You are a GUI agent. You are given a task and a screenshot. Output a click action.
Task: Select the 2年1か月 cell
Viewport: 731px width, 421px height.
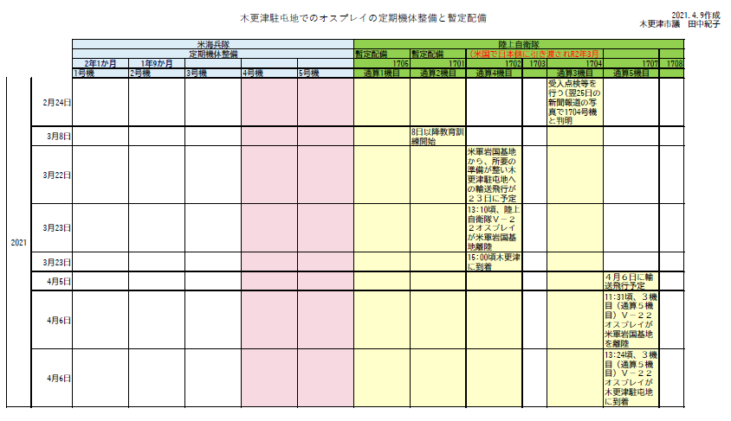pyautogui.click(x=100, y=64)
